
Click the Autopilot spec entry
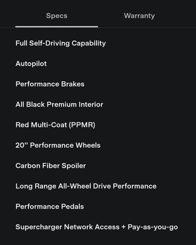click(x=31, y=64)
